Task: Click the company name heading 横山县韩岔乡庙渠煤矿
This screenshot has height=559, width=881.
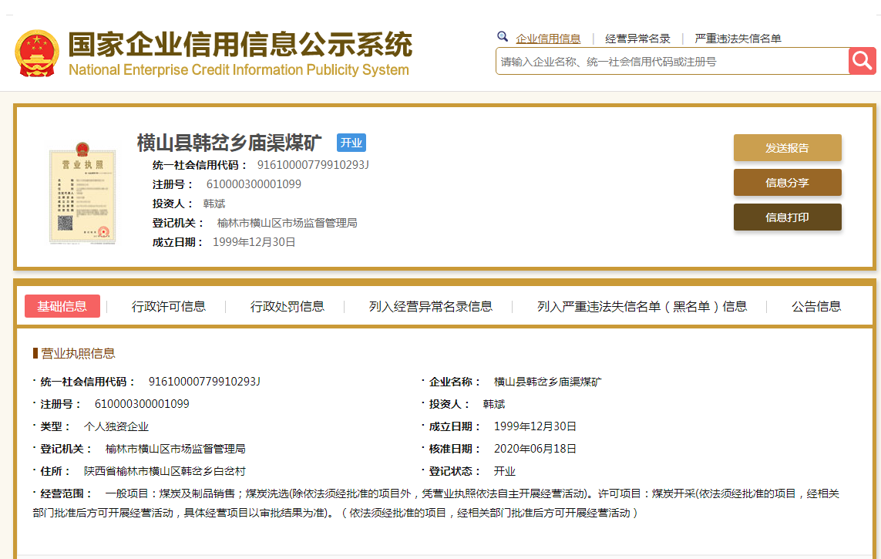Action: 230,143
